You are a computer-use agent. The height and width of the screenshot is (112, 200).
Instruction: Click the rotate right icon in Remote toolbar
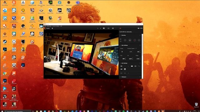coord(100,28)
